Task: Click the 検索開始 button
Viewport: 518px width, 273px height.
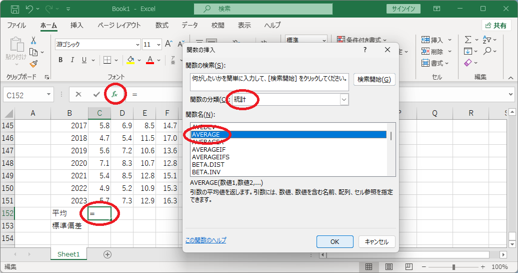Action: tap(374, 80)
